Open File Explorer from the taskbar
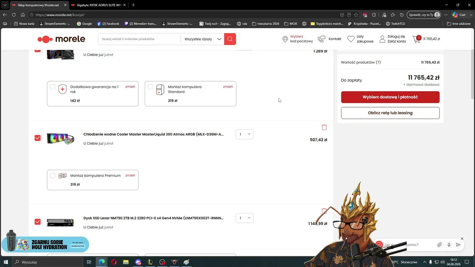This screenshot has height=267, width=475. pos(126,262)
